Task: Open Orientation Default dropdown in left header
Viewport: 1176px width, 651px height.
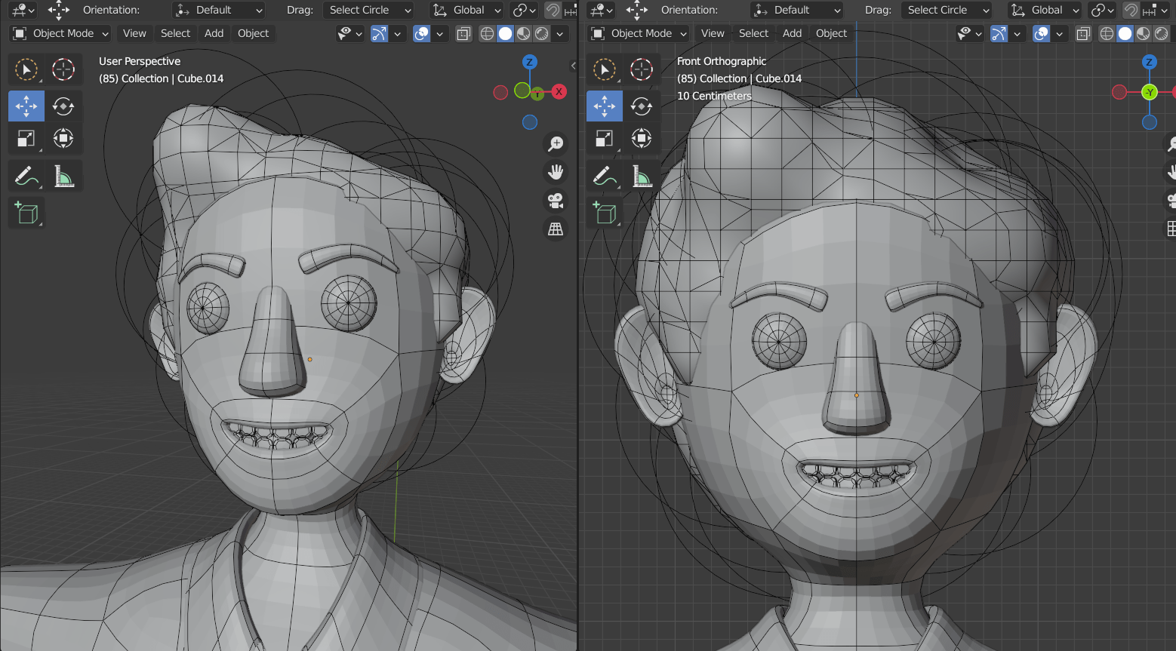Action: click(220, 10)
